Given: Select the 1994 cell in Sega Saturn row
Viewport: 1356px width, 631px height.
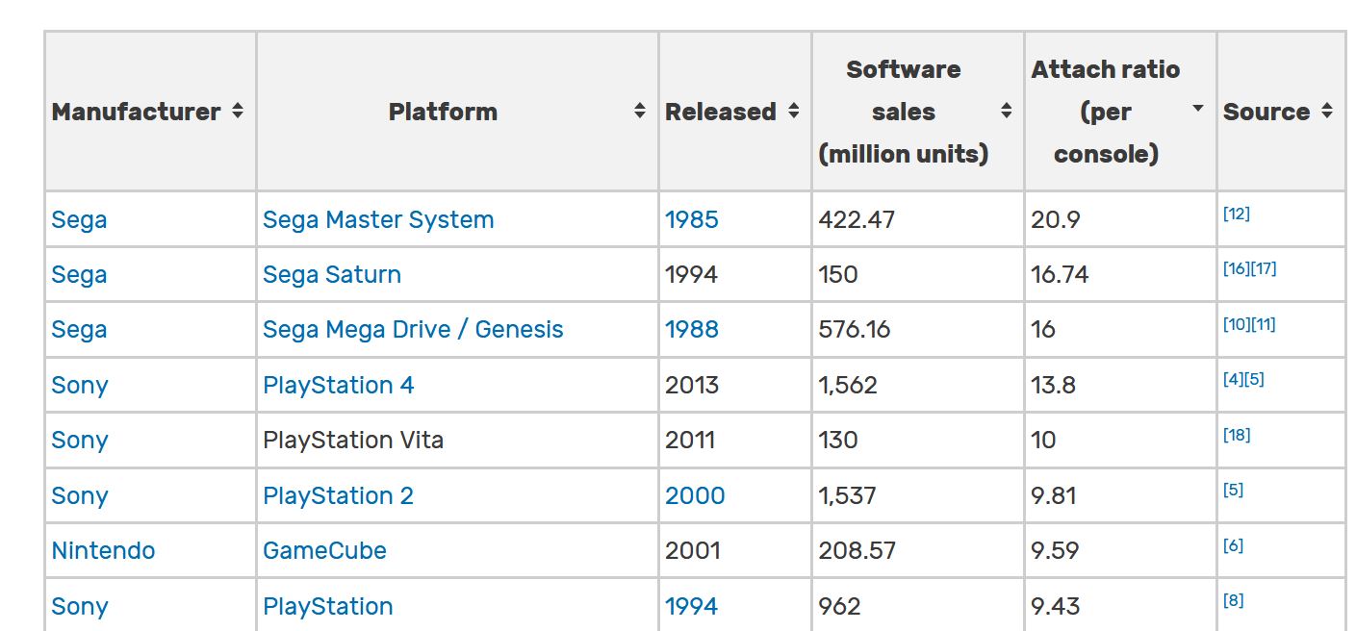Looking at the screenshot, I should 735,274.
